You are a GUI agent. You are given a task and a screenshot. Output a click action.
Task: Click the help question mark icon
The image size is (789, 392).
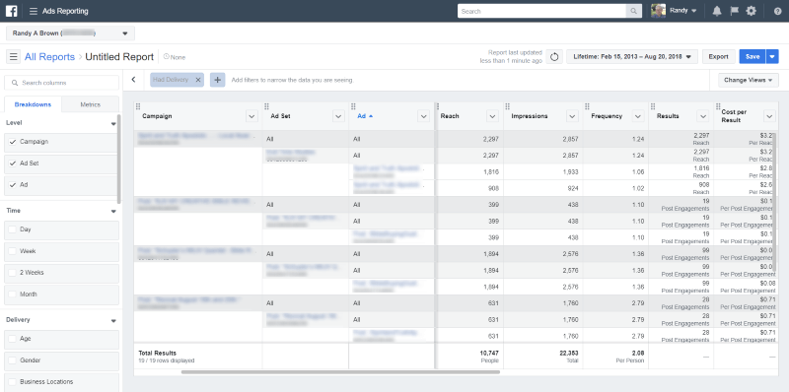tap(777, 11)
